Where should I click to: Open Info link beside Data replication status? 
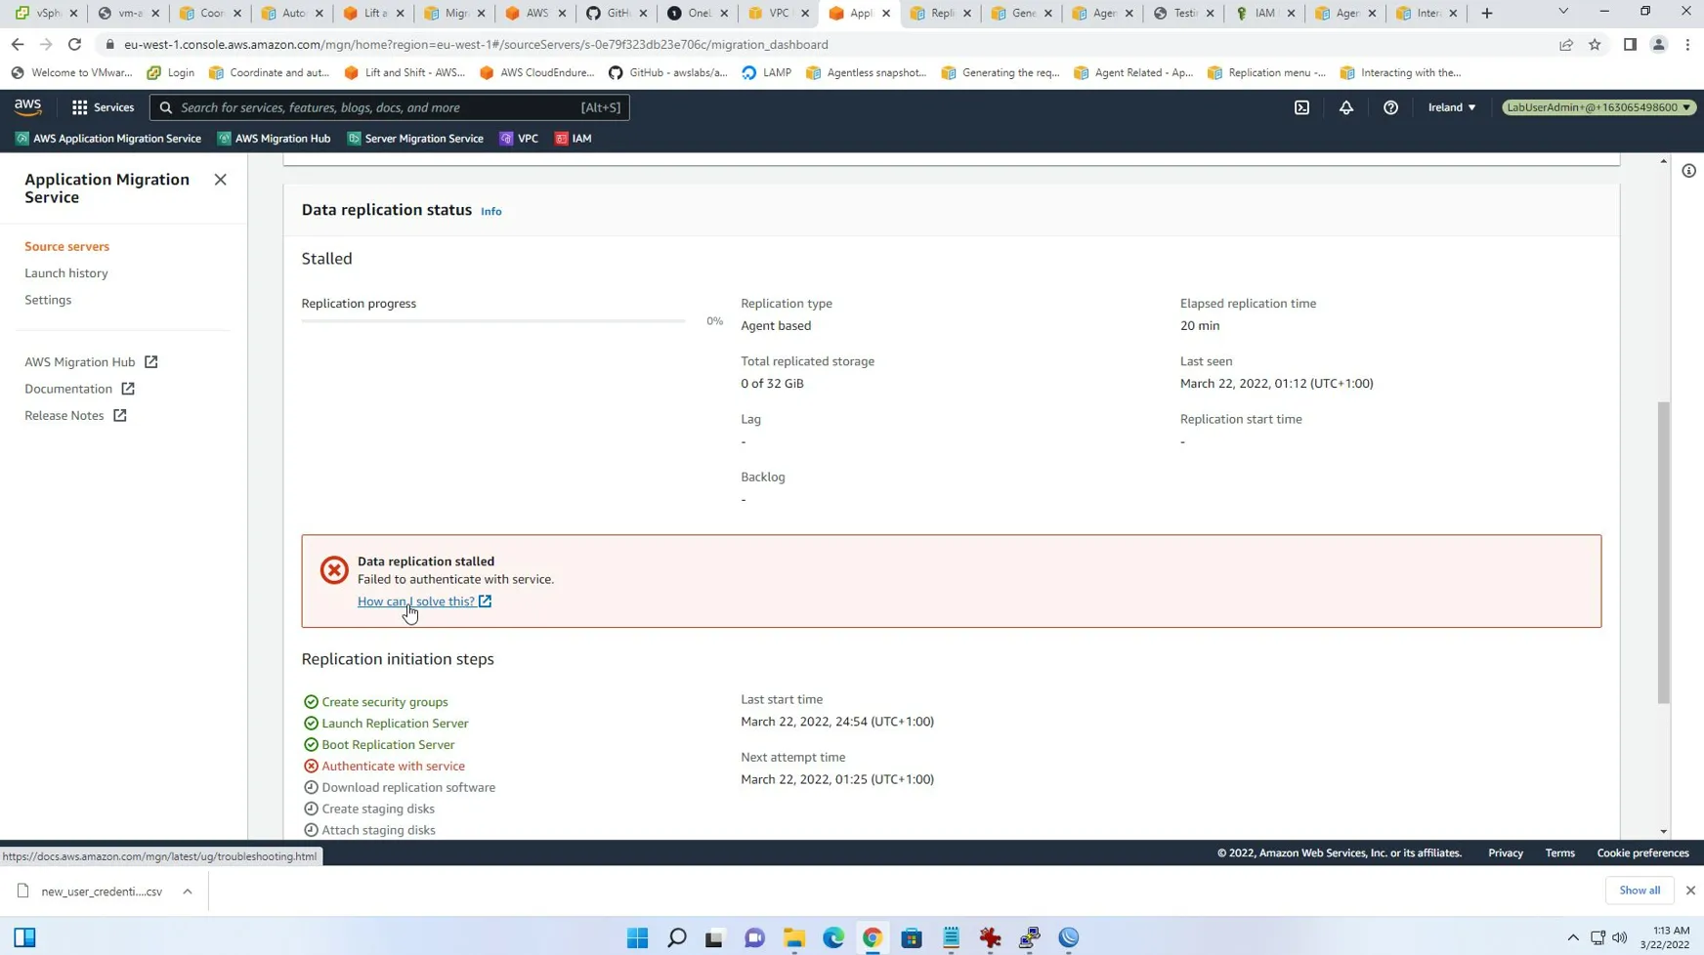(490, 211)
